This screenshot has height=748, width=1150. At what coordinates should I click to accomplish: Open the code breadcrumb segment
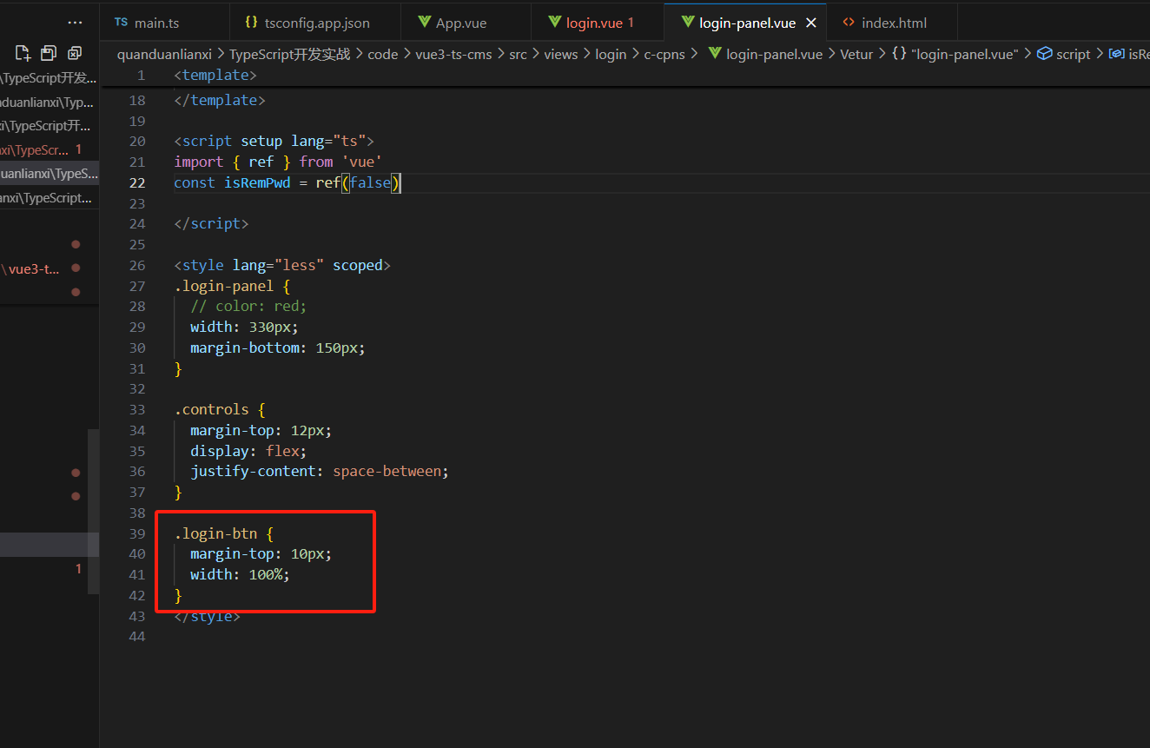(x=382, y=54)
